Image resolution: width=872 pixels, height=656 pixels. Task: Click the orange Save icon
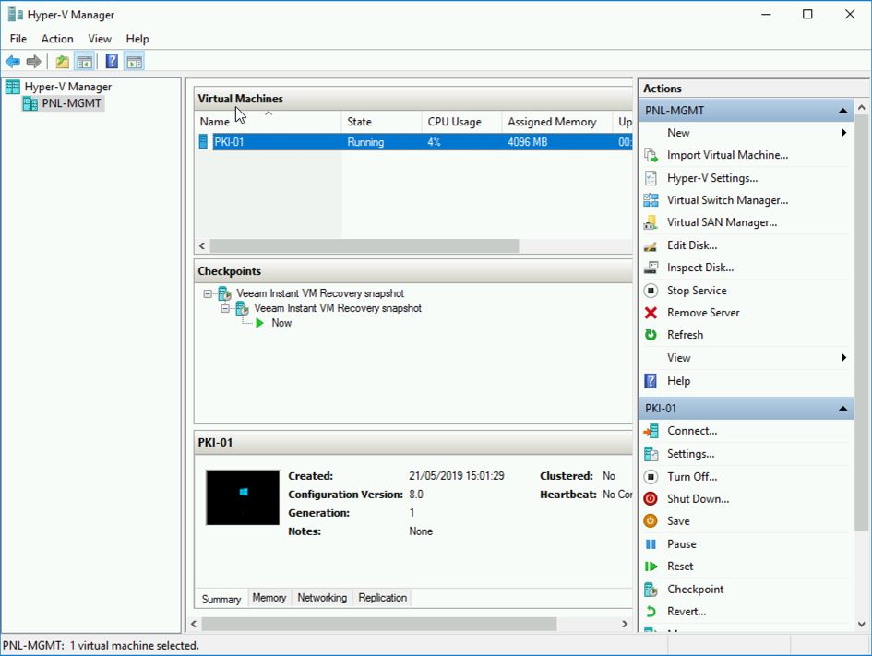pyautogui.click(x=651, y=521)
